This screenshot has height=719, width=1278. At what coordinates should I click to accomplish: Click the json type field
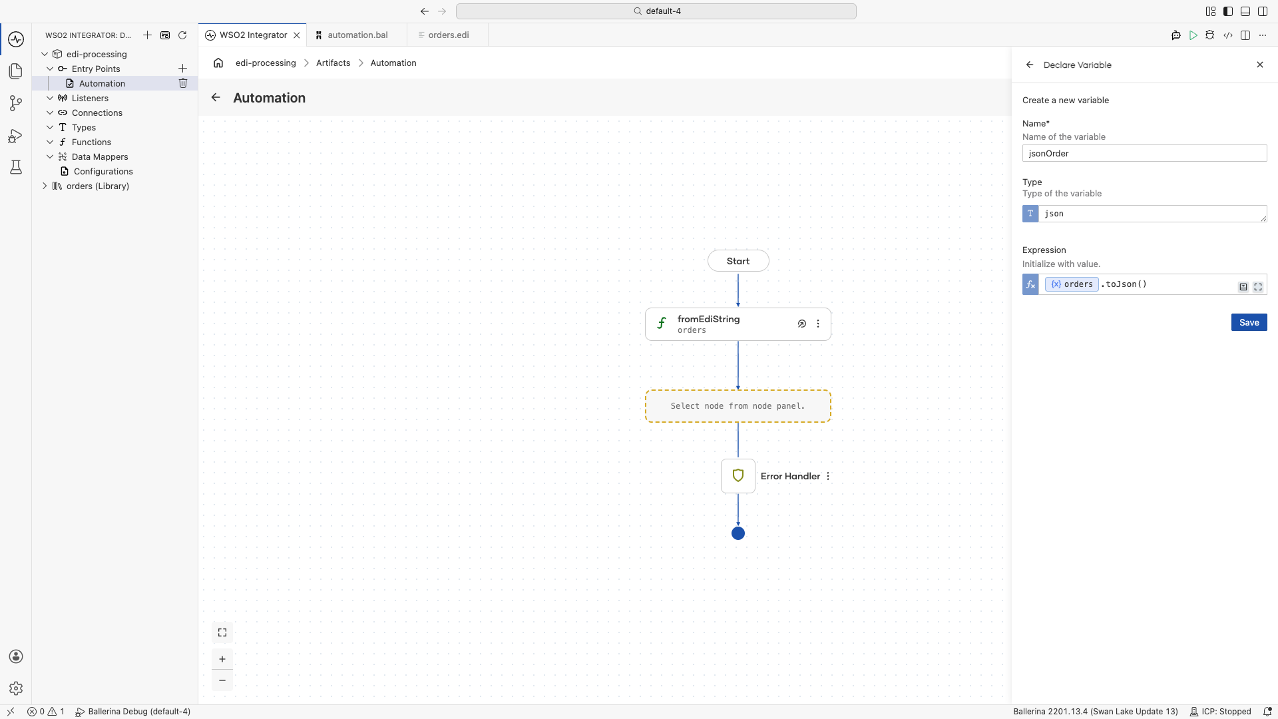point(1152,214)
